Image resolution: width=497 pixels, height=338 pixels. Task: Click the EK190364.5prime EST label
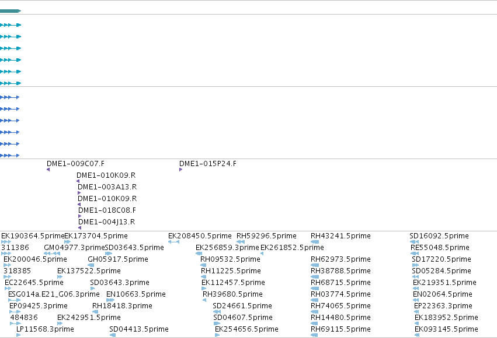coord(33,236)
